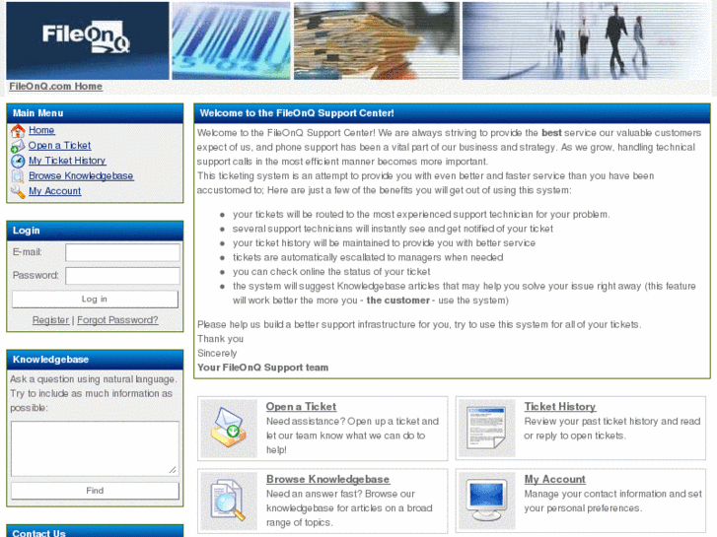Click the Main Menu panel heading
The image size is (717, 537).
coord(37,113)
